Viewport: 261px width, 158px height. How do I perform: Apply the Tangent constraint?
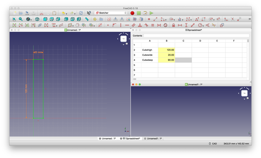point(146,25)
